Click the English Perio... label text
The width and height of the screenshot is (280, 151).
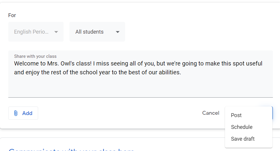(31, 32)
